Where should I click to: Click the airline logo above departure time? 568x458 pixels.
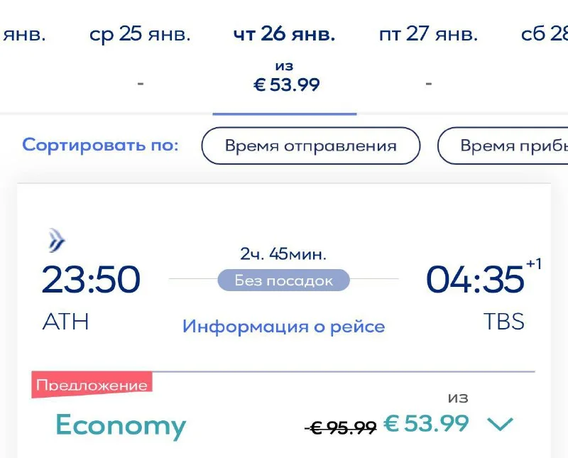coord(57,241)
